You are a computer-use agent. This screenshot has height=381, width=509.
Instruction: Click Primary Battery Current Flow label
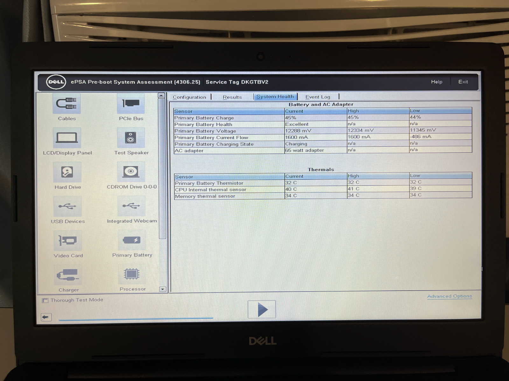coord(211,137)
